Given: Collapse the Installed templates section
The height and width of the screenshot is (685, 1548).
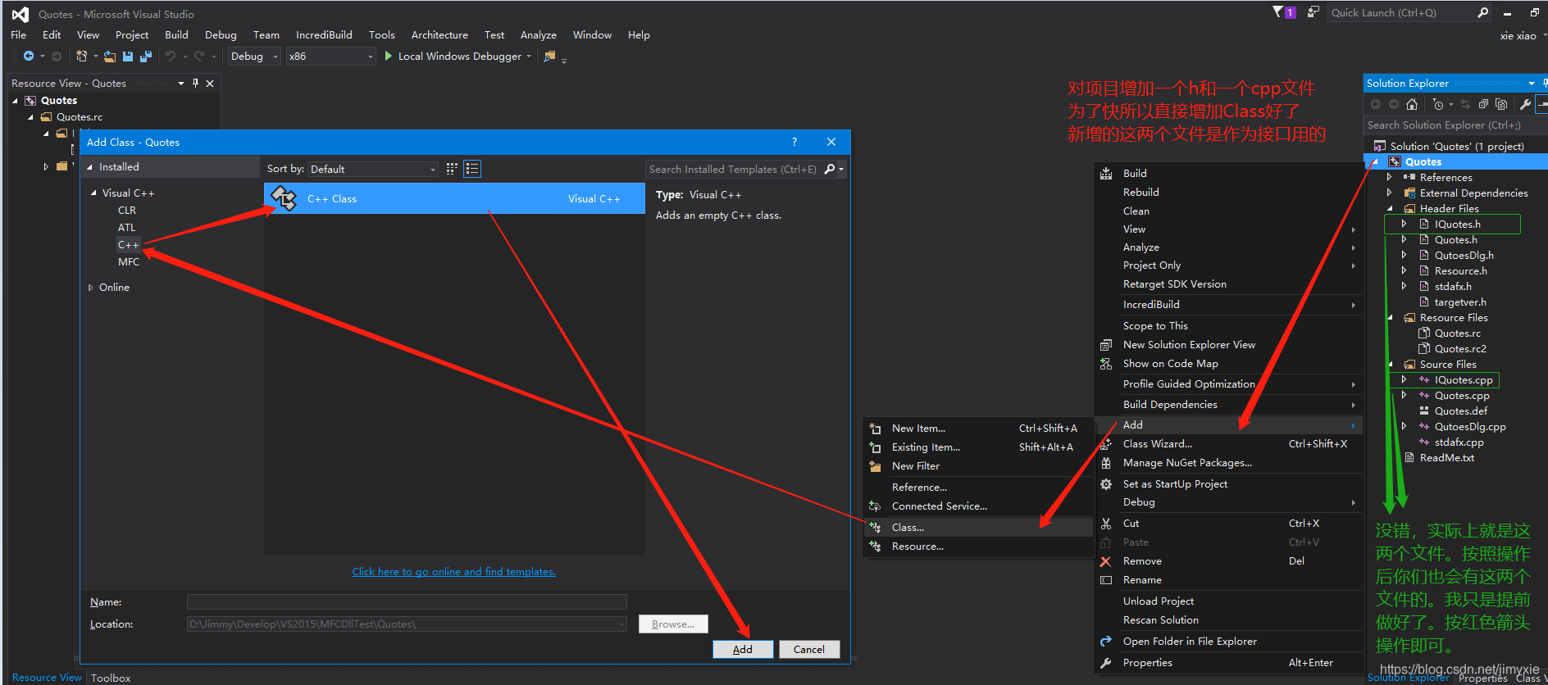Looking at the screenshot, I should (x=90, y=167).
